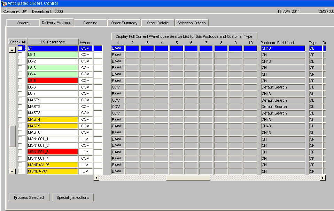The width and height of the screenshot is (334, 211).
Task: Click the LIV warehouse cell for MONDAY01
Action: point(85,171)
